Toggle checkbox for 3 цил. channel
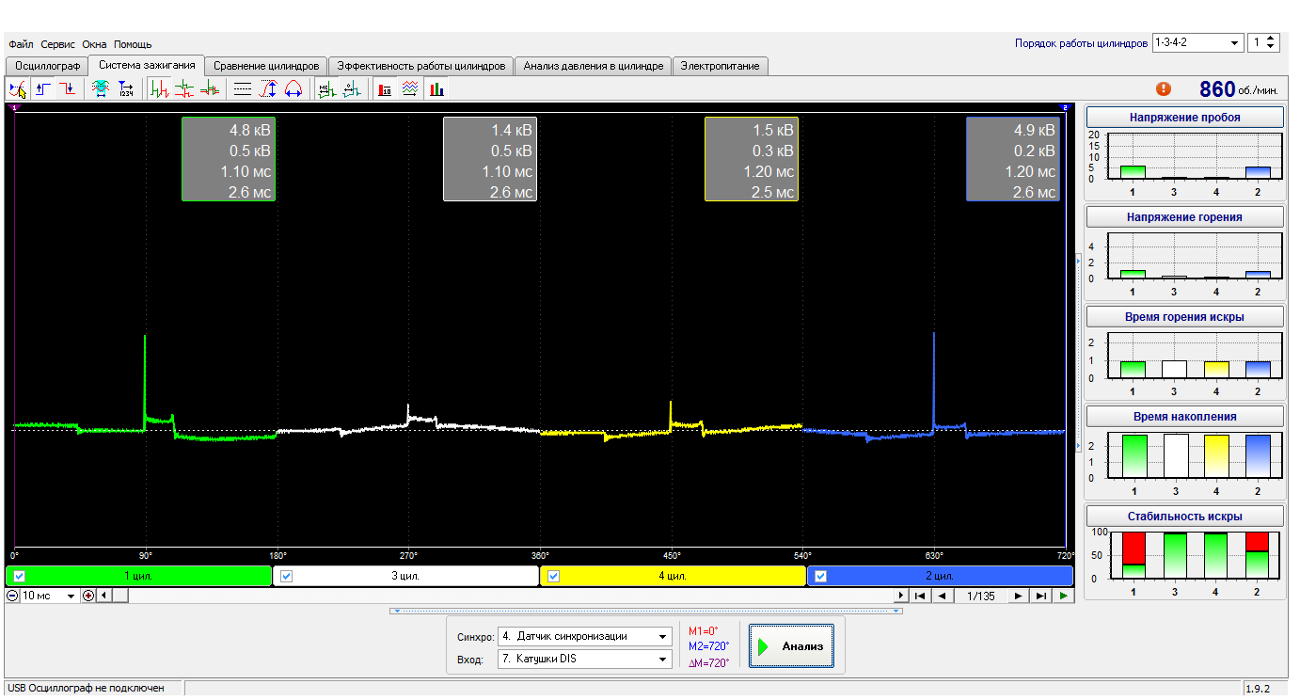 pyautogui.click(x=287, y=576)
